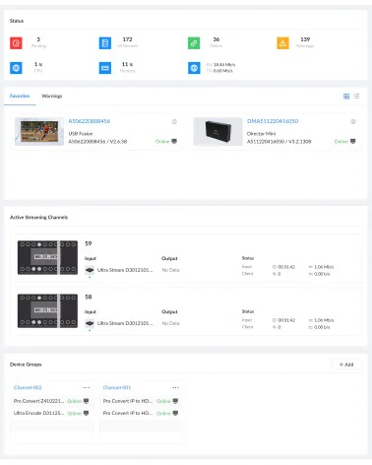Open device A506220808456 link
This screenshot has width=372, height=465.
click(90, 121)
